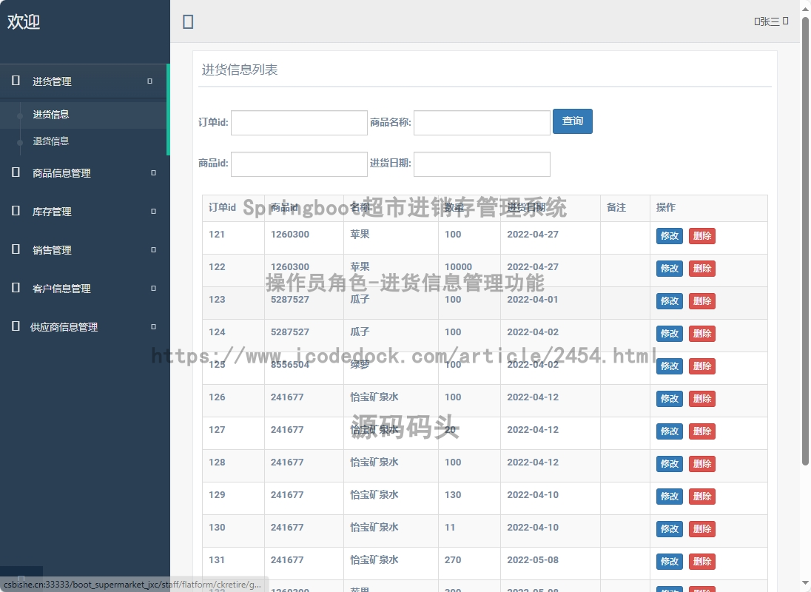Click 修改 for order 122

(670, 269)
